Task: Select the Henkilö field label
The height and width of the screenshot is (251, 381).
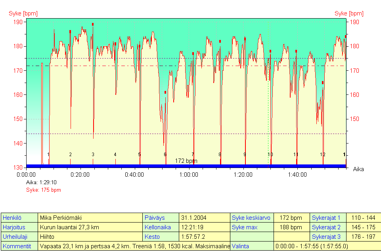Action: 12,218
